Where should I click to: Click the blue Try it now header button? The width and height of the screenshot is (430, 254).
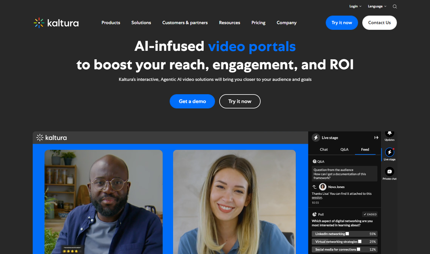pos(342,23)
